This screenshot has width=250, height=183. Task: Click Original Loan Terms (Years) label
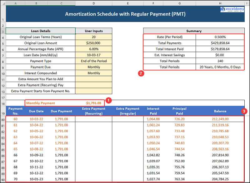(41, 37)
